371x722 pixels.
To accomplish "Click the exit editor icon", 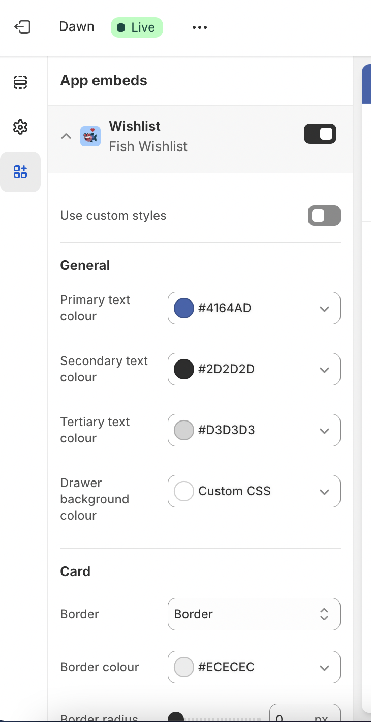I will (x=22, y=27).
